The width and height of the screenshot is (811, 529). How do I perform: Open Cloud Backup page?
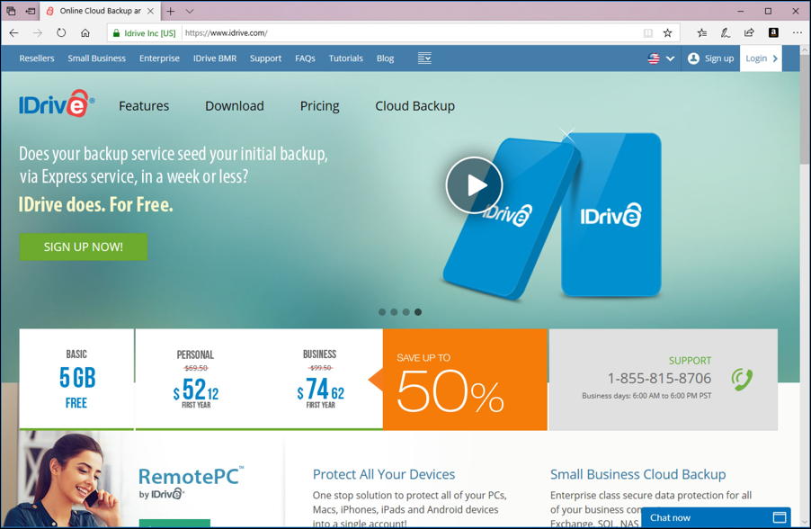click(414, 106)
